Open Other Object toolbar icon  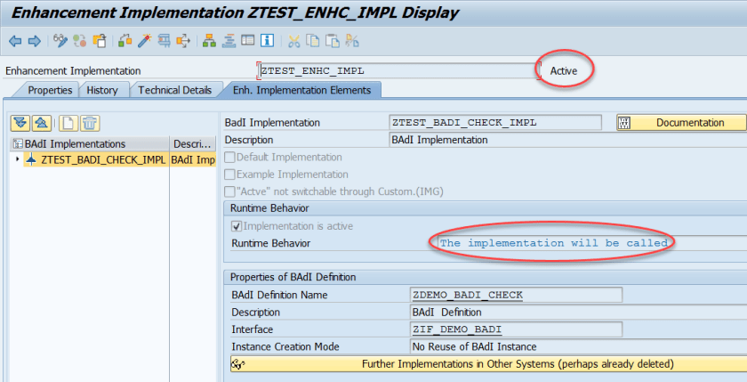(x=99, y=41)
